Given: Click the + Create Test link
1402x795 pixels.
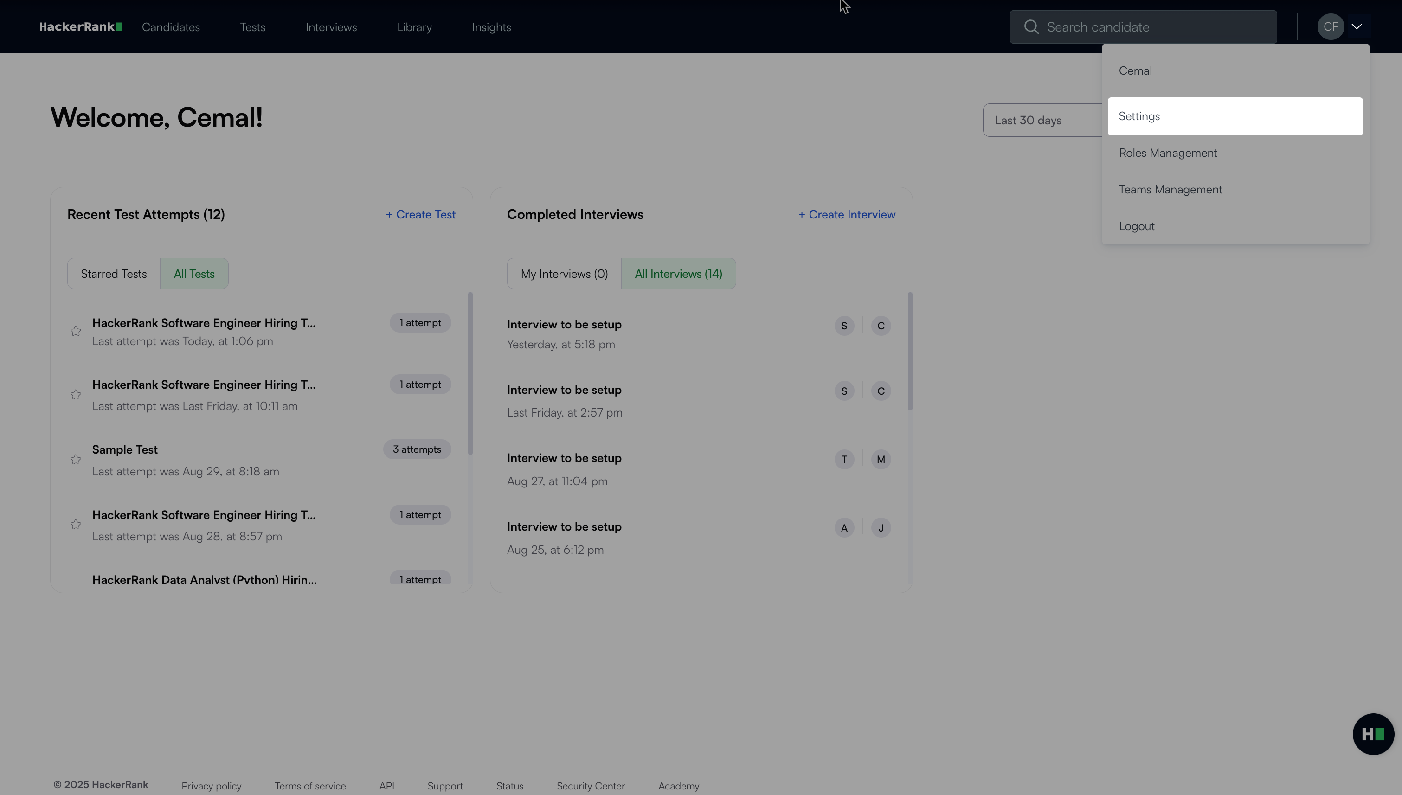Looking at the screenshot, I should (x=420, y=215).
